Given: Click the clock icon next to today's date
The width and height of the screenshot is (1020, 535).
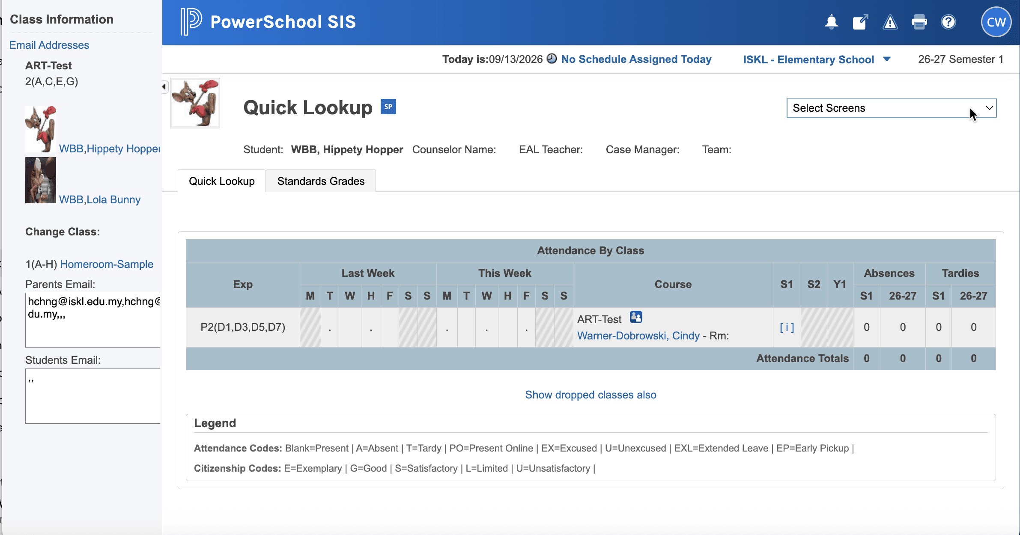Looking at the screenshot, I should click(x=552, y=59).
